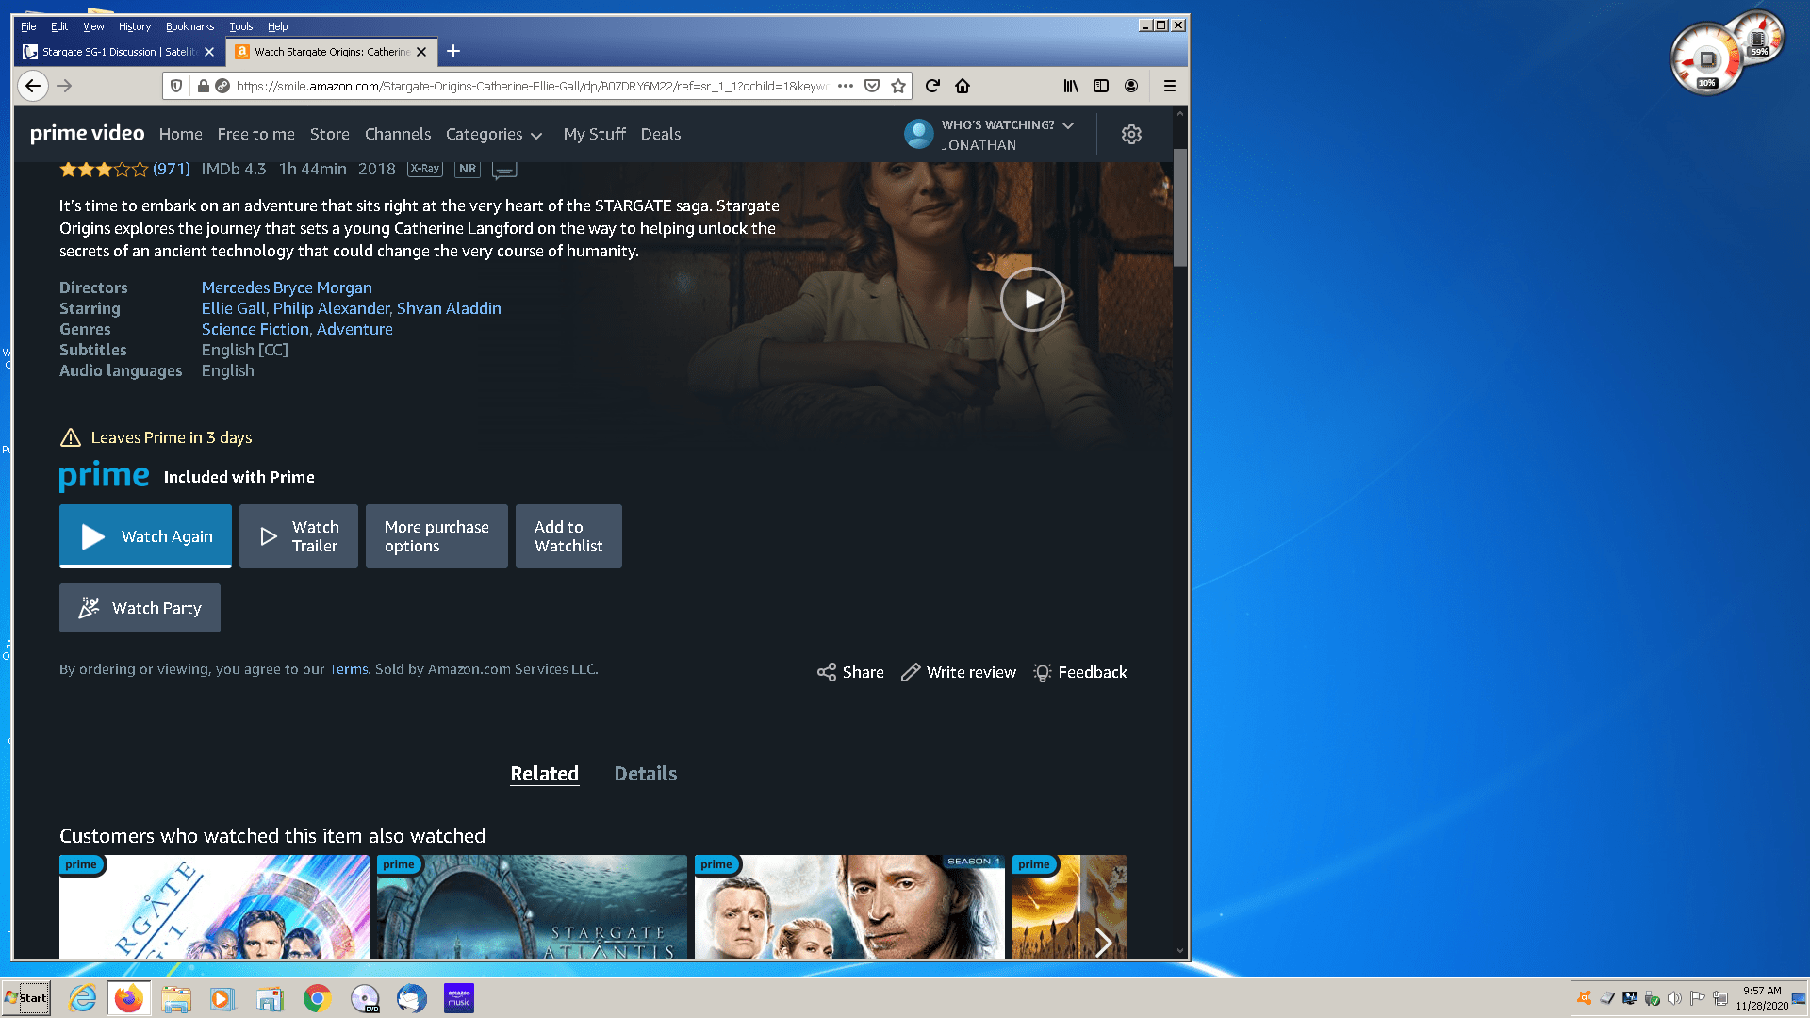Viewport: 1810px width, 1018px height.
Task: Open Thunderbird from the taskbar
Action: coord(412,998)
